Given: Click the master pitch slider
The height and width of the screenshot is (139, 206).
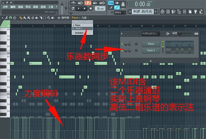Looking at the screenshot, I should [x=66, y=8].
